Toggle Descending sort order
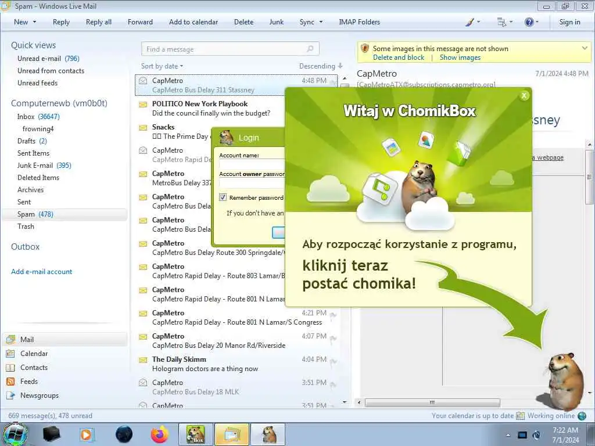This screenshot has height=446, width=595. click(321, 66)
